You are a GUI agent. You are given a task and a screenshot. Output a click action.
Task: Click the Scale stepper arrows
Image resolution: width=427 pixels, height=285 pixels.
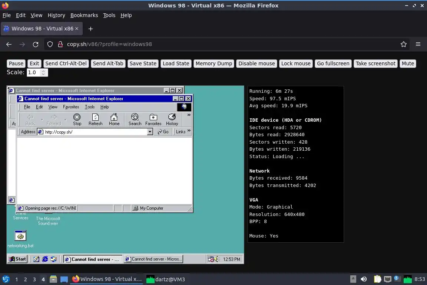pyautogui.click(x=43, y=72)
